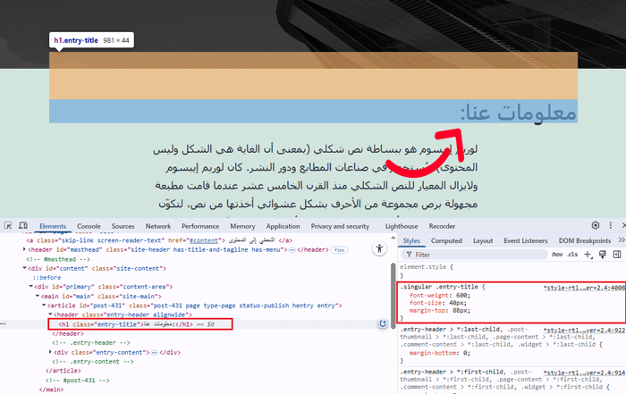Open the Application tab

(x=283, y=226)
